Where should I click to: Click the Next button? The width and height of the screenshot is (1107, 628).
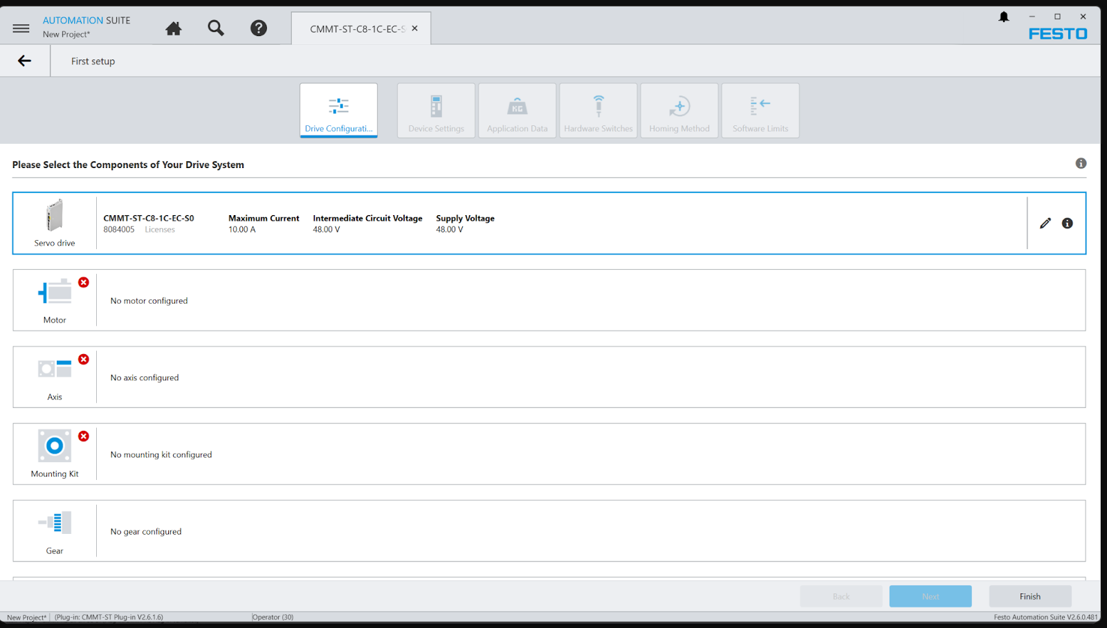point(931,596)
